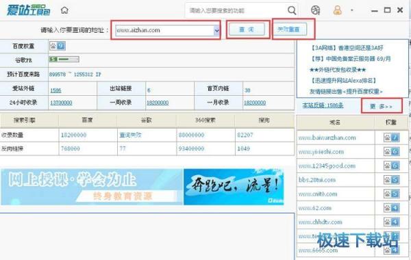Click the magnifier search icon
The image size is (411, 260).
[292, 10]
